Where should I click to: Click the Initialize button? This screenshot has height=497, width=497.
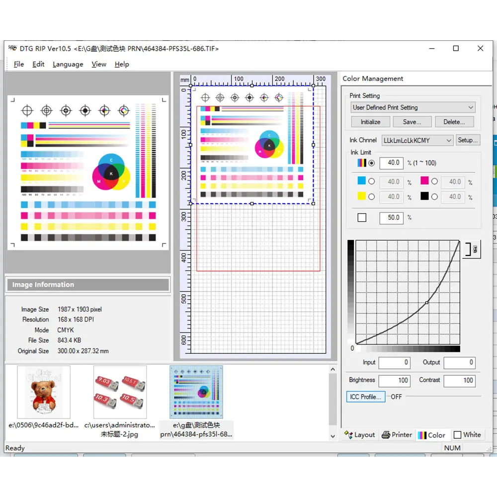pyautogui.click(x=370, y=122)
